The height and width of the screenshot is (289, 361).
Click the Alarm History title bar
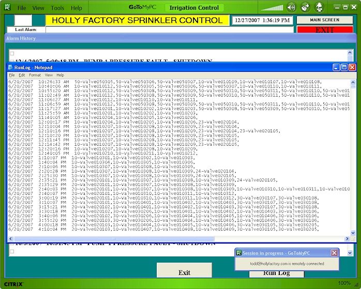pos(180,38)
